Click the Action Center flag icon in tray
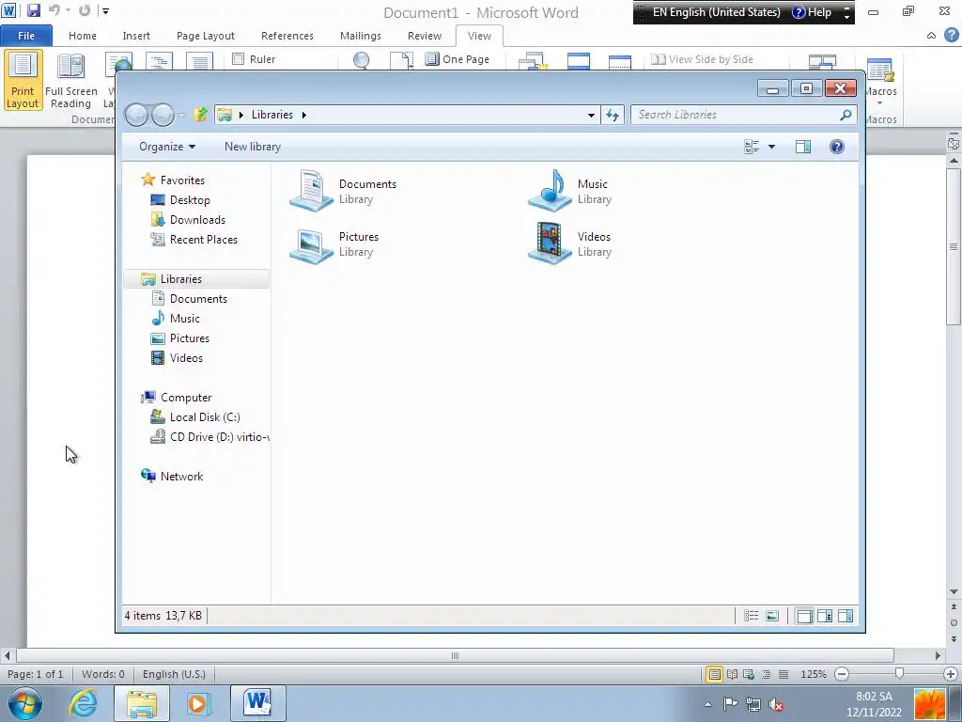 730,704
